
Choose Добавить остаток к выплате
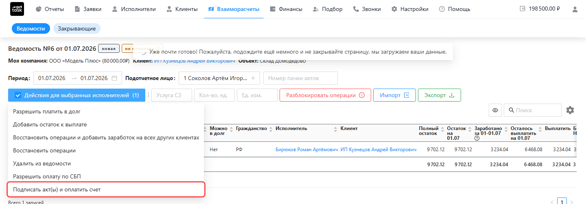[106, 124]
